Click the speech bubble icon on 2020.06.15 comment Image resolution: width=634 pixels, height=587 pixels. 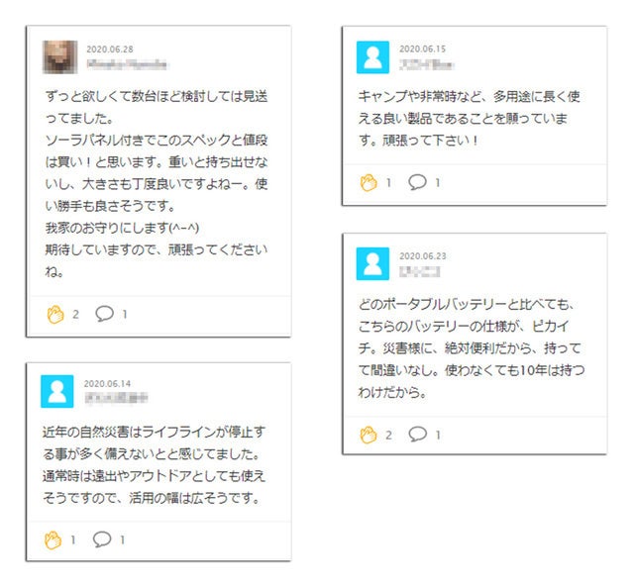[x=417, y=182]
